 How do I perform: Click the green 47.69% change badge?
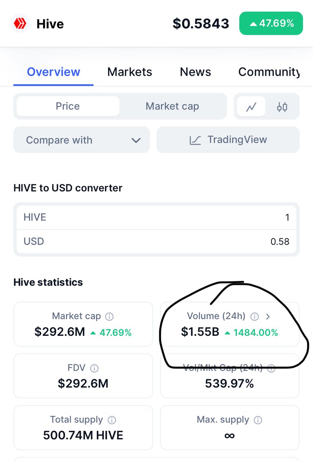(271, 23)
